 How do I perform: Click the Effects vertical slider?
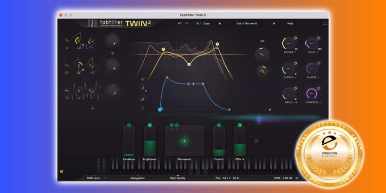pos(240,141)
